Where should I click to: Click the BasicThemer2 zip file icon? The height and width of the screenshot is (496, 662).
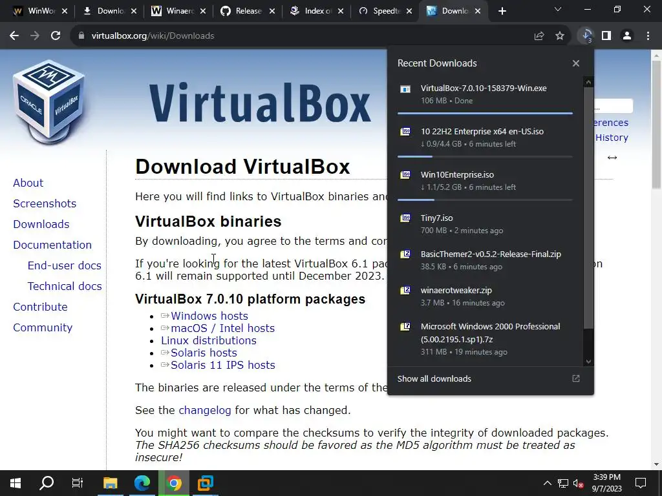tap(405, 254)
